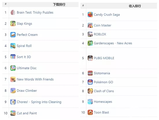Click the Homescapes title link

tap(103, 102)
